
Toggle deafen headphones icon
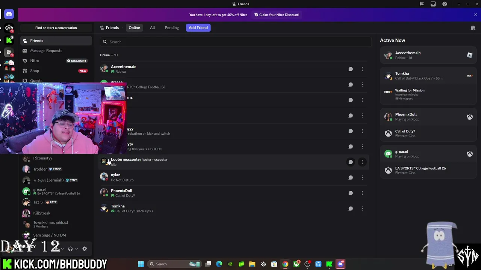pyautogui.click(x=70, y=249)
